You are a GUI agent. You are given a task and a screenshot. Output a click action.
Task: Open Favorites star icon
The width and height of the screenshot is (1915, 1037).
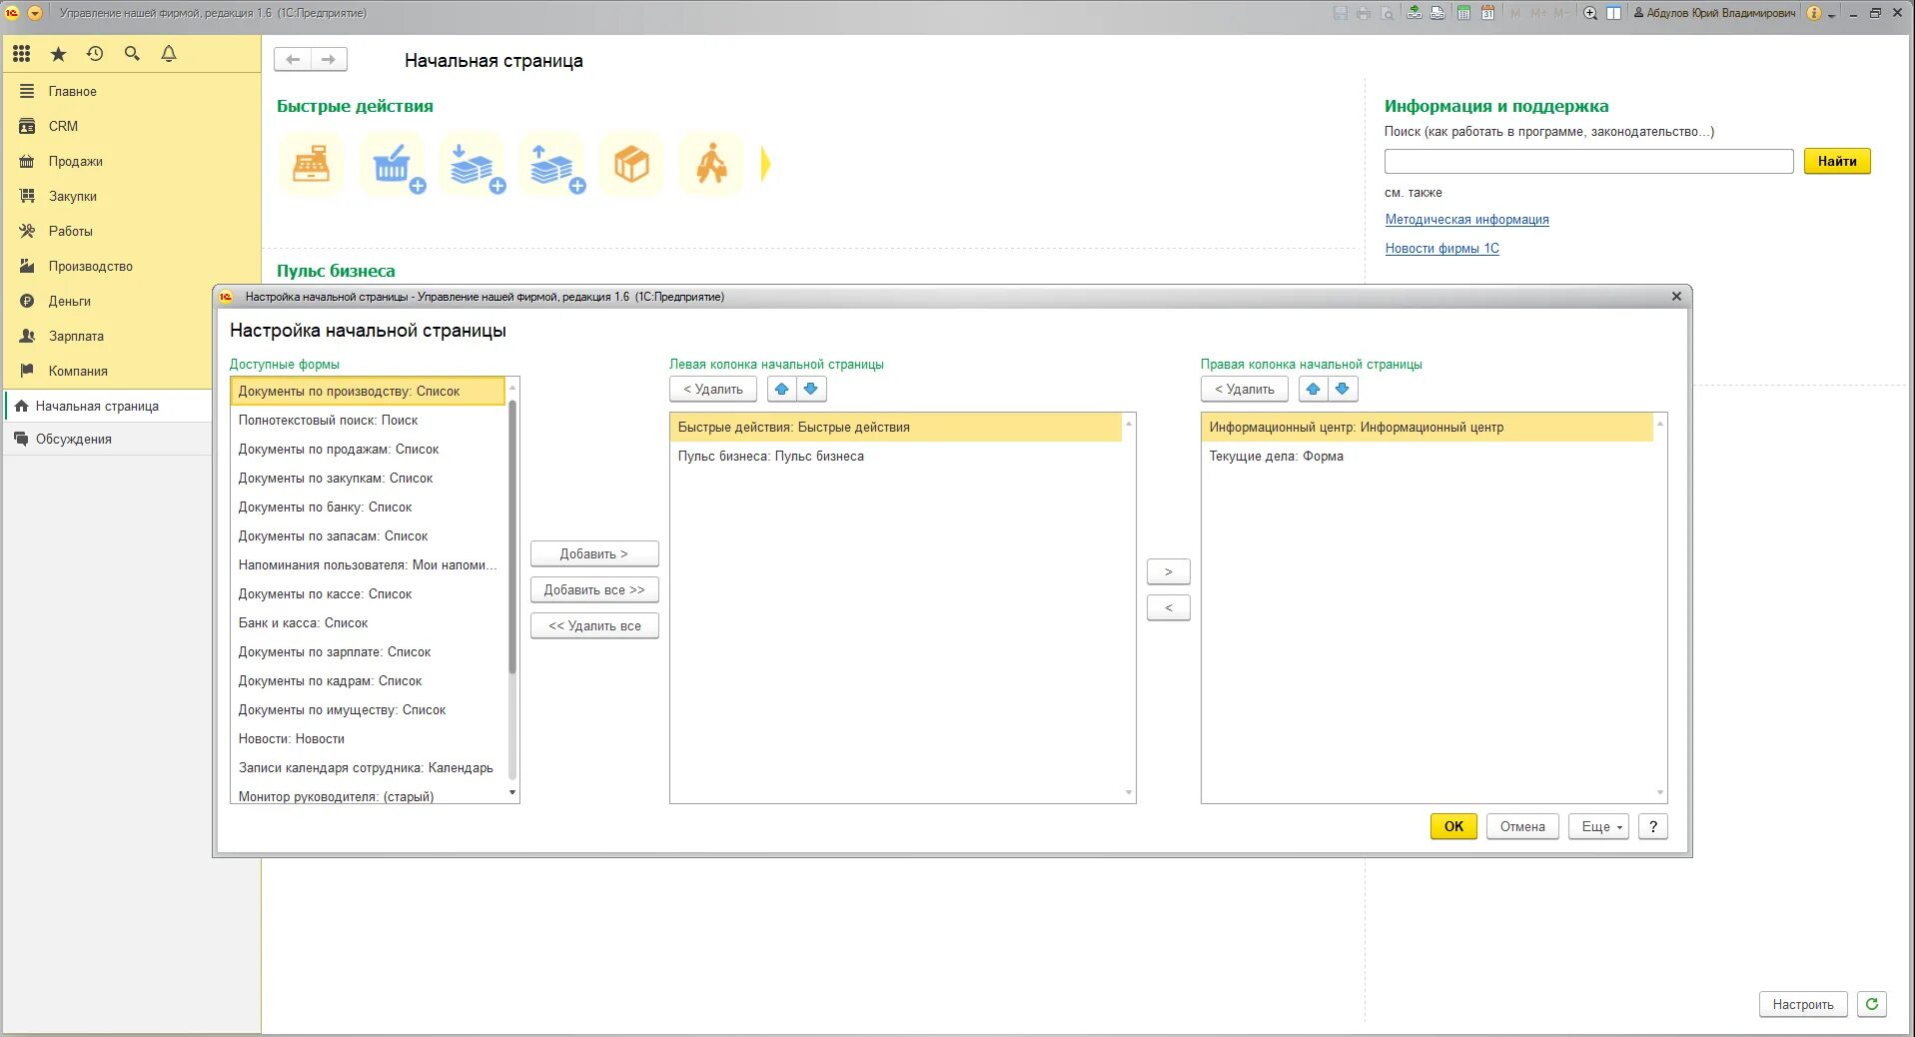tap(58, 54)
